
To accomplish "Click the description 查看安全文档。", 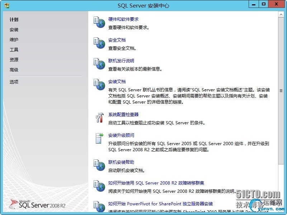I will coord(122,48).
